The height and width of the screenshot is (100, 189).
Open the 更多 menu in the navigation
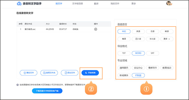[x=134, y=4]
